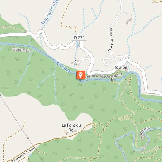Click the Route de Tourtel street label
162x162 pixels.
coord(111,40)
